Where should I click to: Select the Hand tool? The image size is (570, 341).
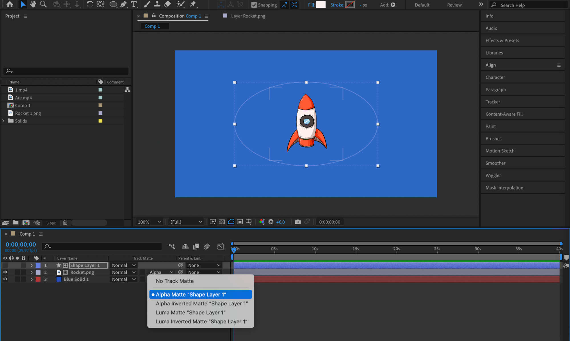33,4
